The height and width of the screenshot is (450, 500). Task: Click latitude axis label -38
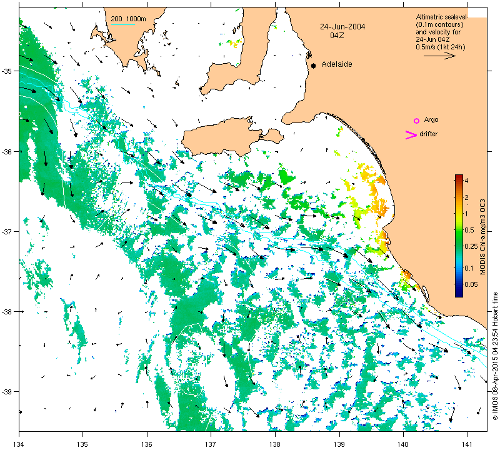[x=7, y=312]
